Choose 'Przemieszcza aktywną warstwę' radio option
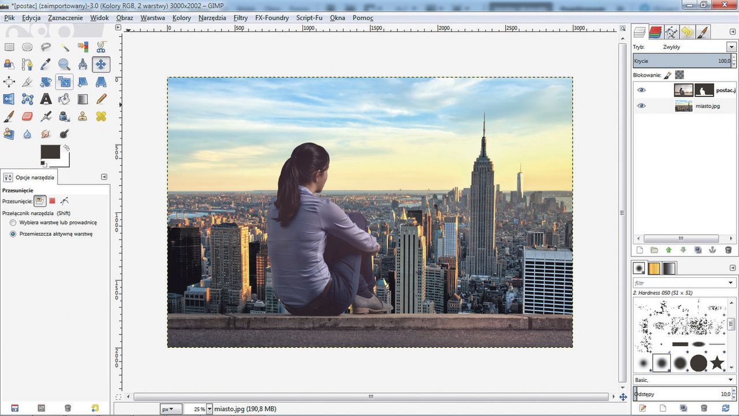 (x=13, y=234)
